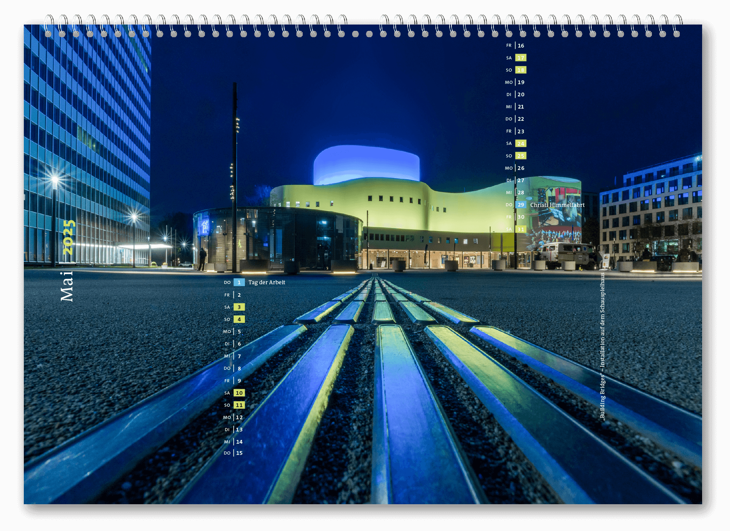
Task: Select Saturday 3 highlighted date
Action: [239, 307]
